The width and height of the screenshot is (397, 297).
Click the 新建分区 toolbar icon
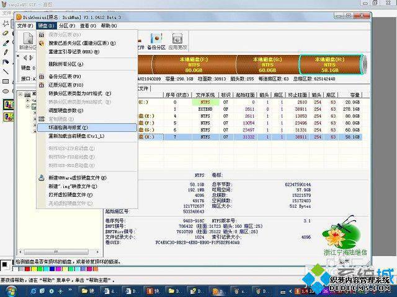pos(28,41)
